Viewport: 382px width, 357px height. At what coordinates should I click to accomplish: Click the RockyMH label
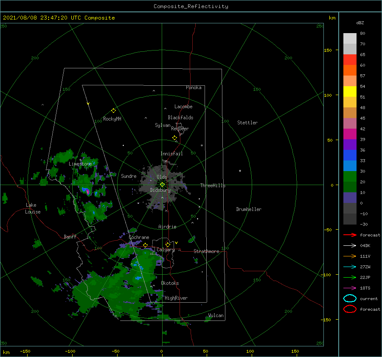(112, 119)
